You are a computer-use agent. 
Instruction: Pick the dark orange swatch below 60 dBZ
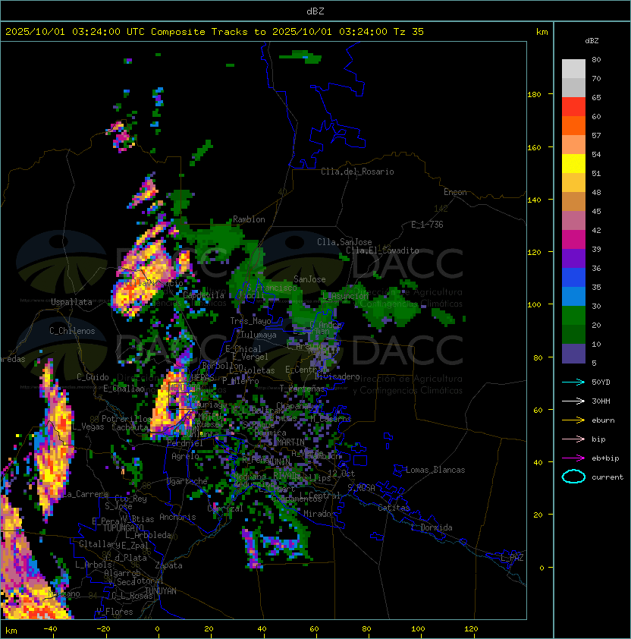573,125
